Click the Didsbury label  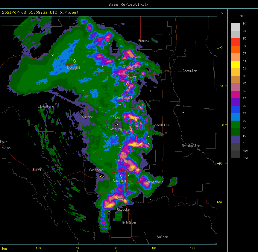[115, 129]
